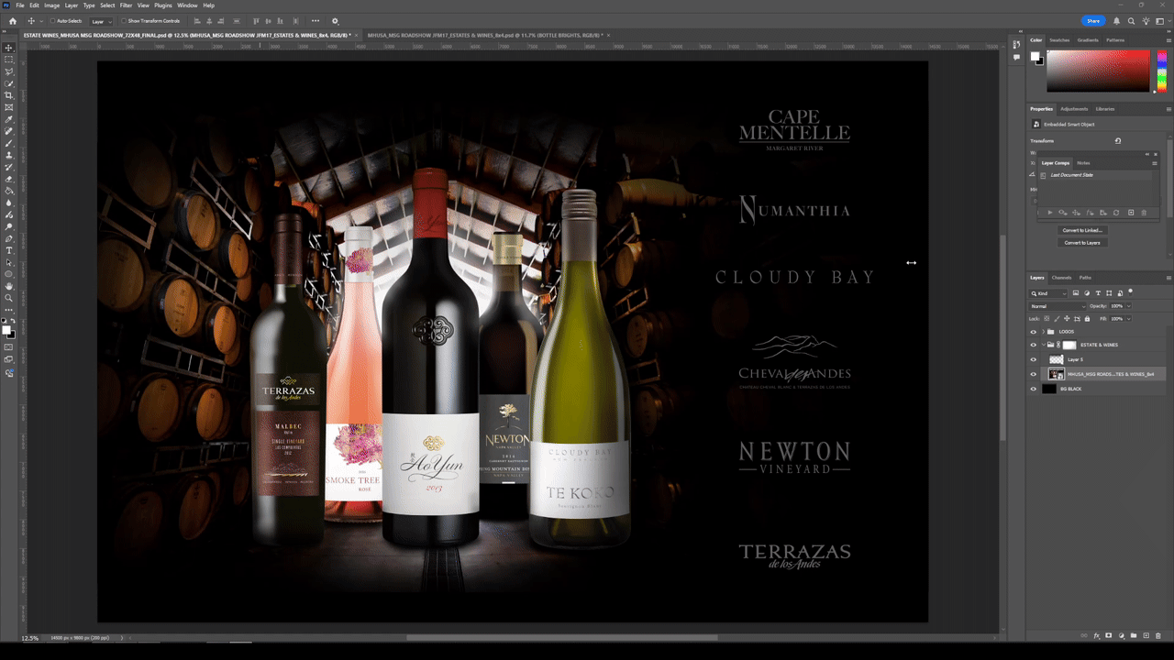Reset transform in Properties panel
1174x660 pixels.
click(x=1118, y=141)
